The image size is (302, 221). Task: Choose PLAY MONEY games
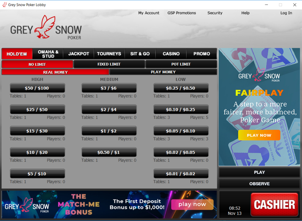coord(163,72)
